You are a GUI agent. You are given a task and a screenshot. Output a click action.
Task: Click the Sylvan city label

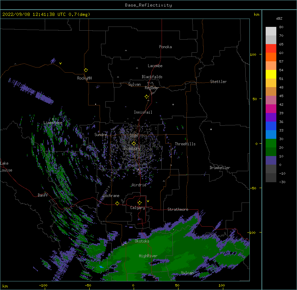tap(134, 84)
